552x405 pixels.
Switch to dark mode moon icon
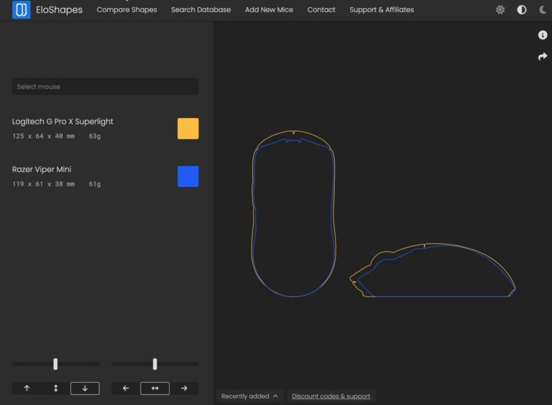point(543,10)
